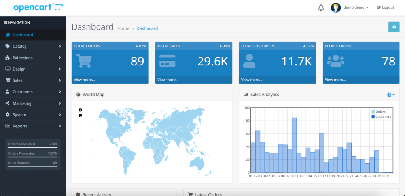
Task: Select Dashboard in the sidebar
Action: [x=33, y=35]
